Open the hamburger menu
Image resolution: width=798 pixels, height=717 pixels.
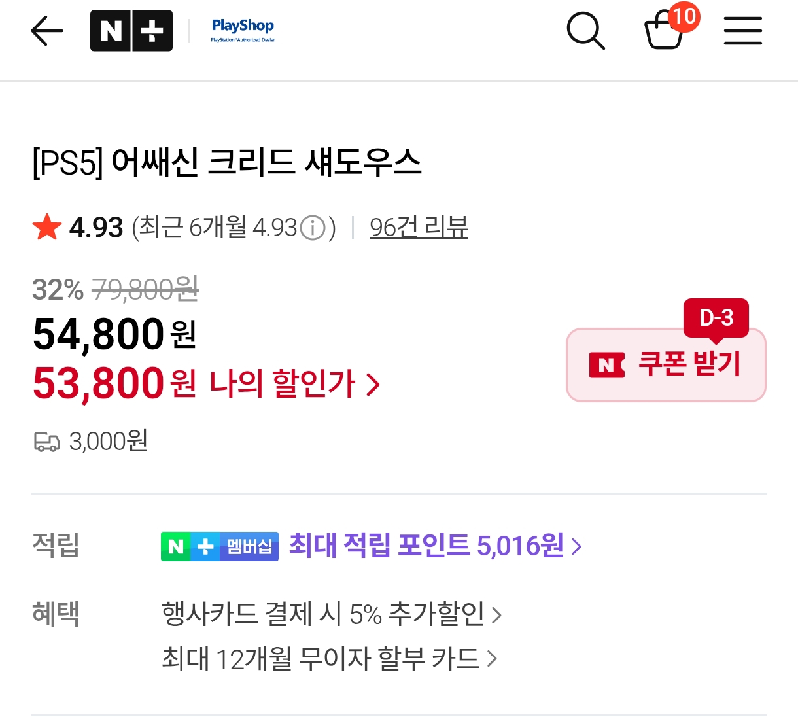(742, 31)
